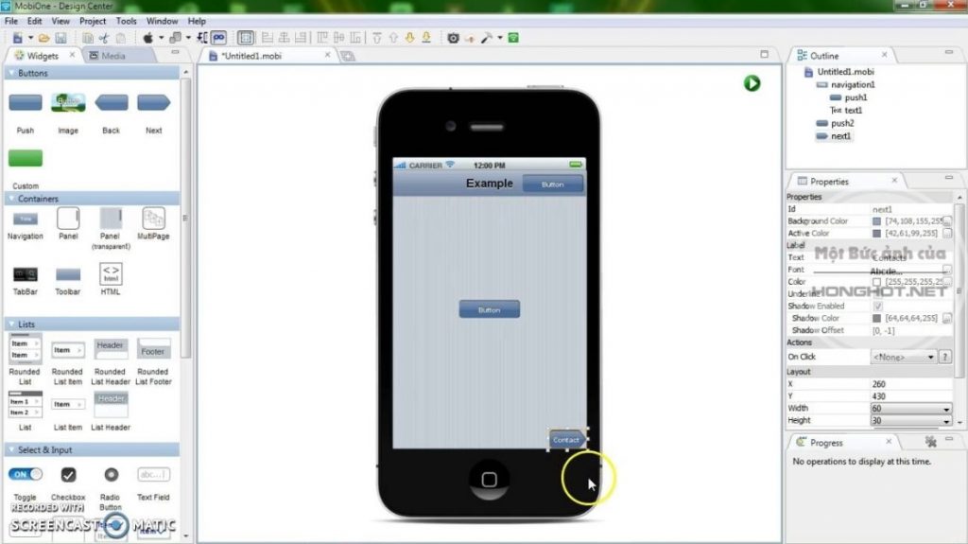The image size is (968, 544).
Task: Click the camera screenshot toolbar icon
Action: pyautogui.click(x=453, y=39)
